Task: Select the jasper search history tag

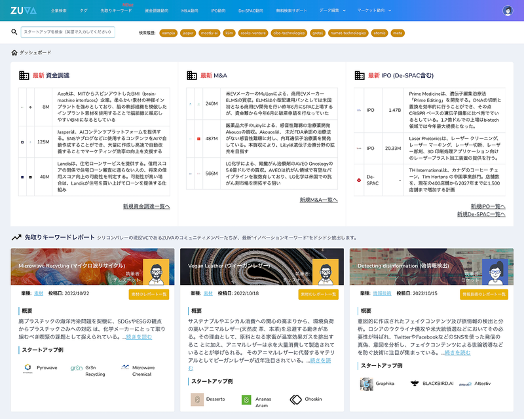Action: click(188, 33)
